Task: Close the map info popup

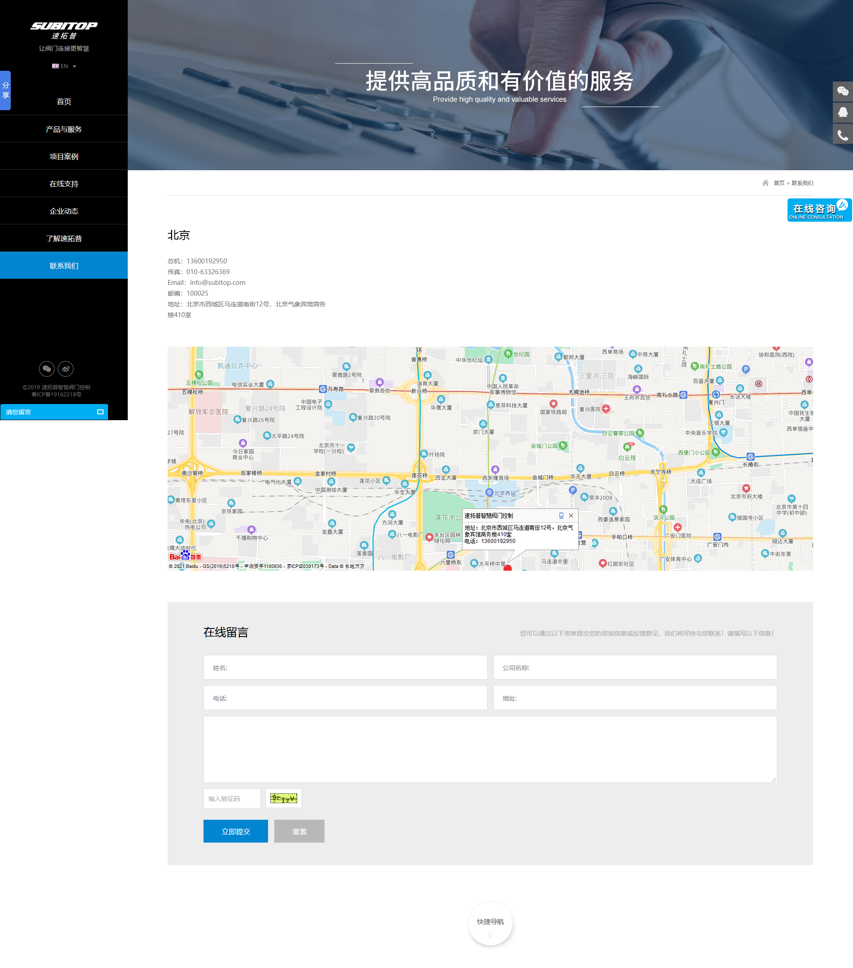Action: (x=571, y=516)
